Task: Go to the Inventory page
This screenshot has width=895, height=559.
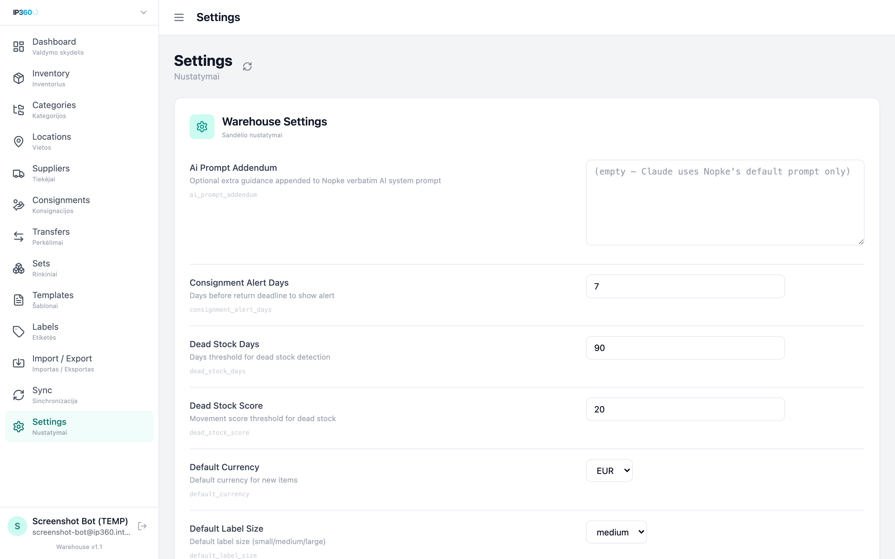Action: point(79,78)
